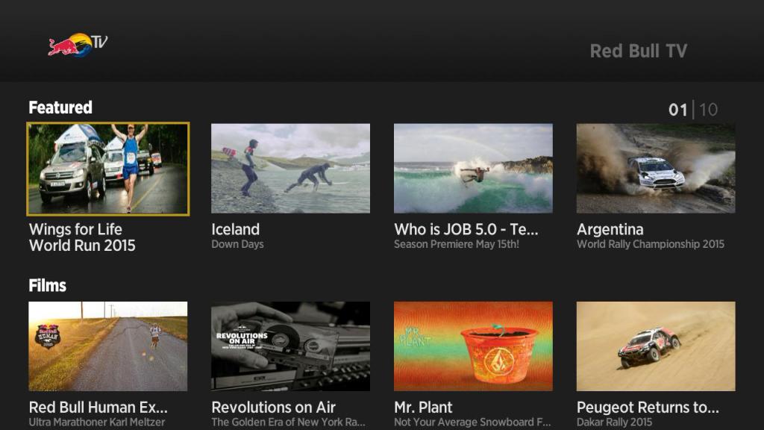Open the Revolutions on Air thumbnail

click(x=290, y=346)
